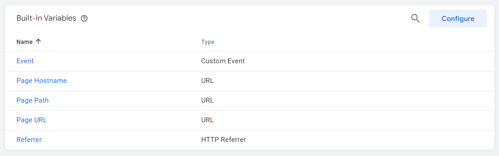Click the search magnifier icon

(x=415, y=18)
